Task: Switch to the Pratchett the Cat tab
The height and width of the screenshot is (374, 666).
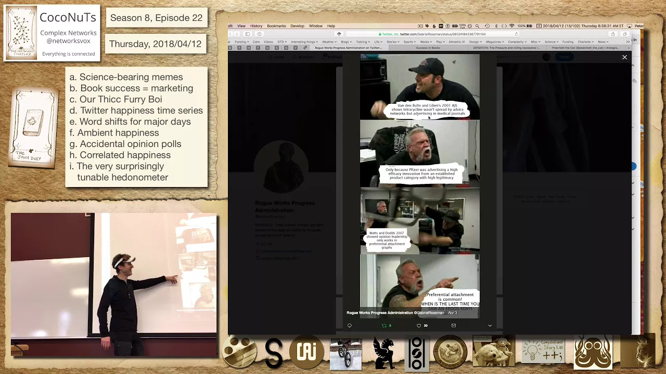Action: tap(586, 48)
